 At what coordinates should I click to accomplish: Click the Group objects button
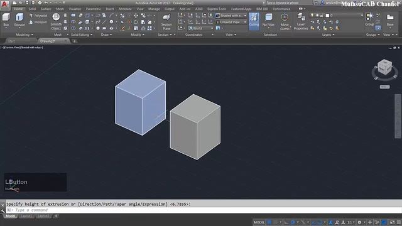(369, 19)
